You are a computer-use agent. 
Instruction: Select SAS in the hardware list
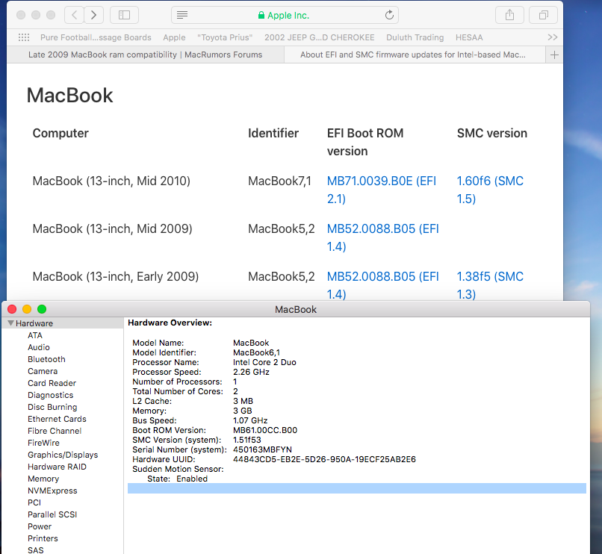36,550
